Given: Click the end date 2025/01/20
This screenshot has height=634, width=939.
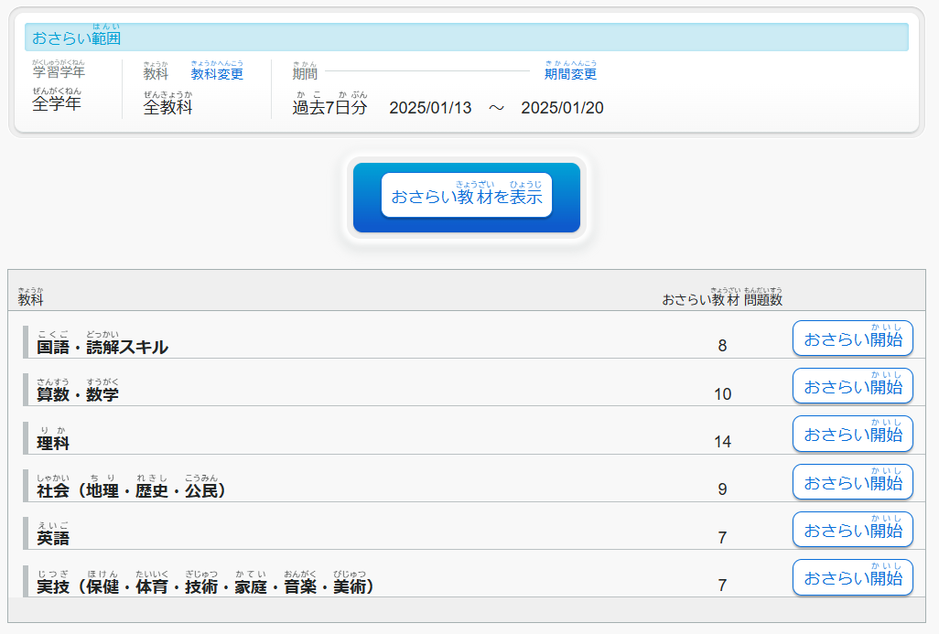Looking at the screenshot, I should point(562,108).
